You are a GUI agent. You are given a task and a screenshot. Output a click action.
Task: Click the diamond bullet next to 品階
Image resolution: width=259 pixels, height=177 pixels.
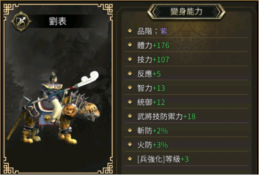130,31
